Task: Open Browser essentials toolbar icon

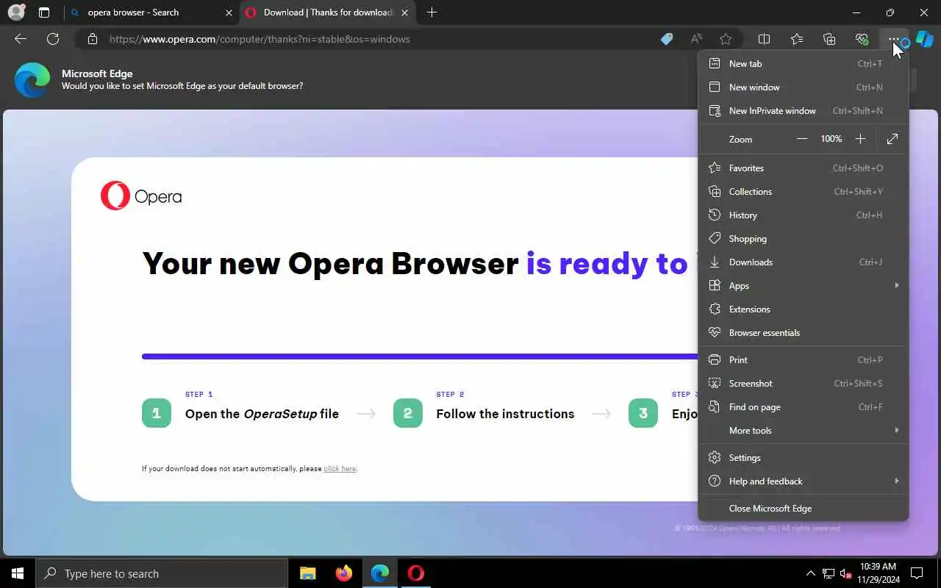Action: click(862, 39)
